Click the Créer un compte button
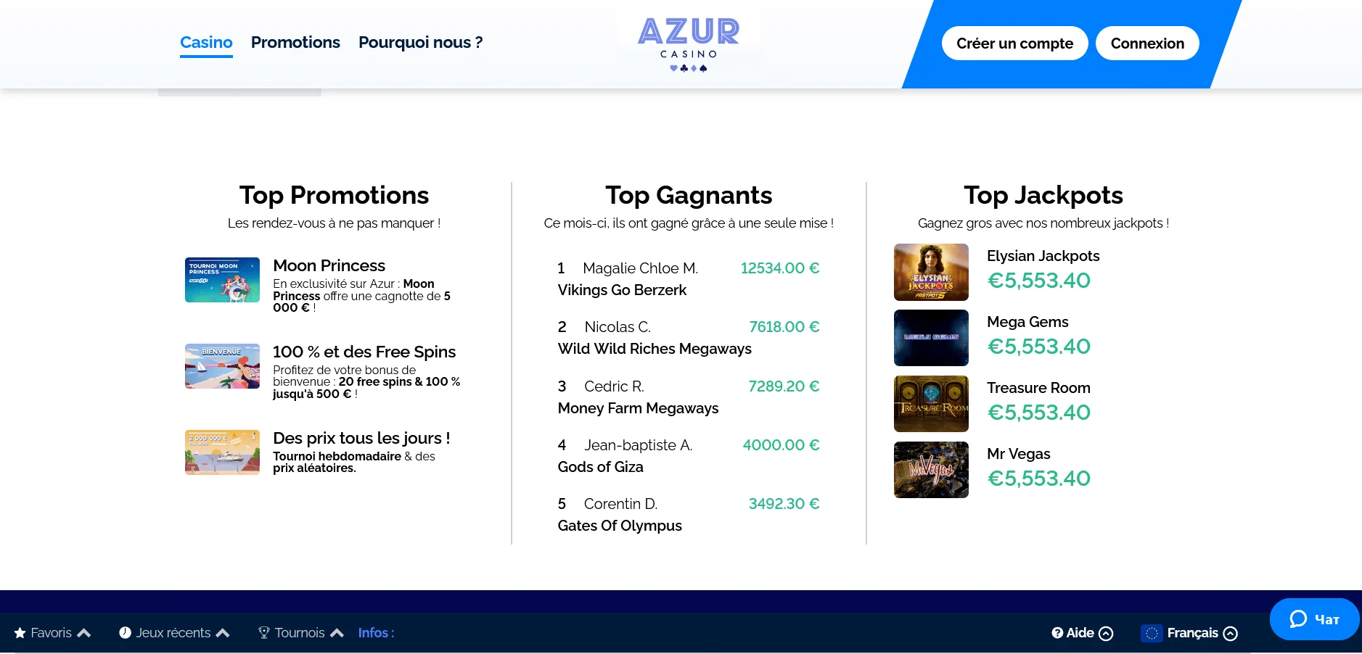The image size is (1362, 654). 1014,44
